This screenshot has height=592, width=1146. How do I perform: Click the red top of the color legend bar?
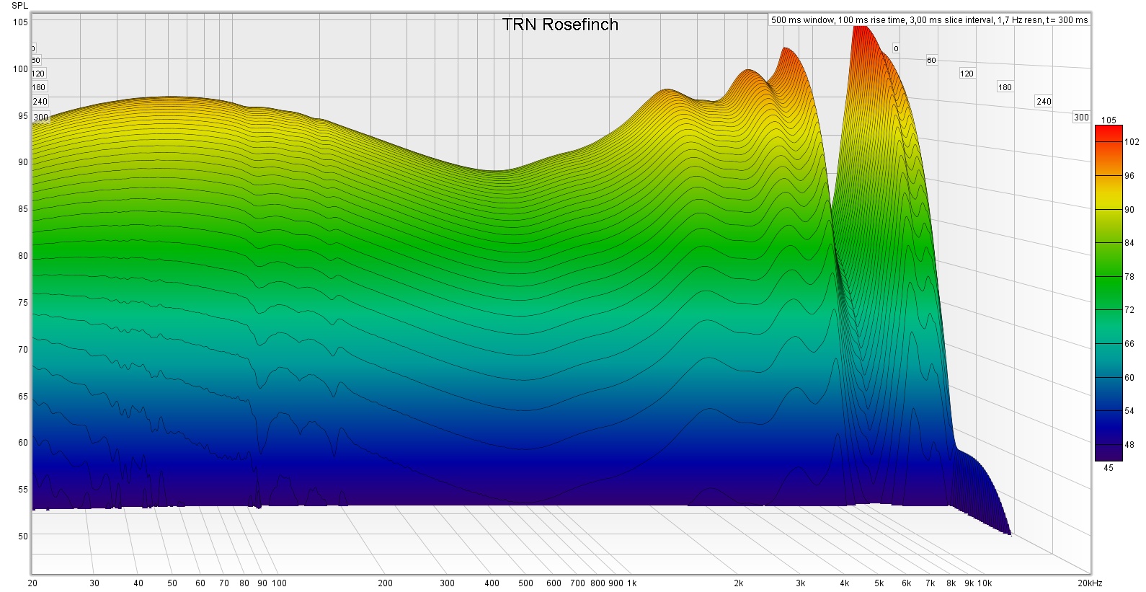click(x=1109, y=133)
